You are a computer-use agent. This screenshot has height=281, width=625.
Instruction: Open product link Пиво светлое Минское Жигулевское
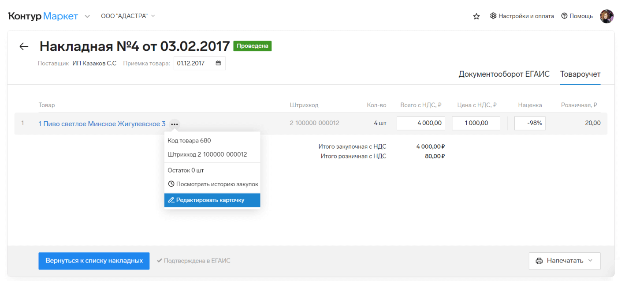point(102,124)
